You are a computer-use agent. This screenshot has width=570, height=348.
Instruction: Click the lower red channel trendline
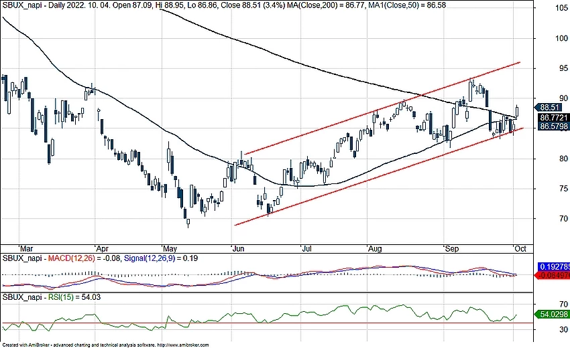379,177
